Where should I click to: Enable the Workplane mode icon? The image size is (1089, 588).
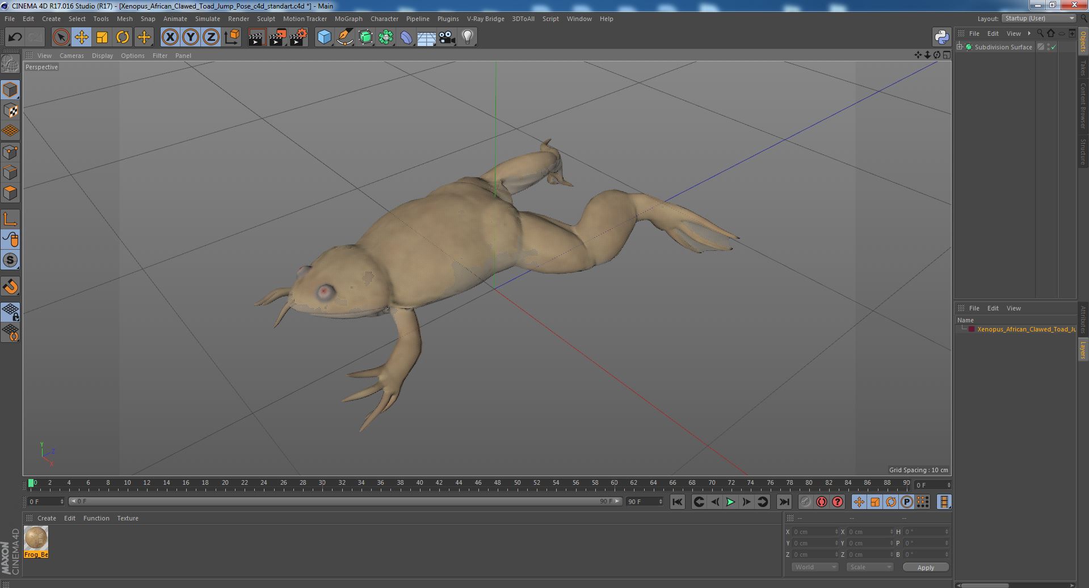click(x=10, y=131)
